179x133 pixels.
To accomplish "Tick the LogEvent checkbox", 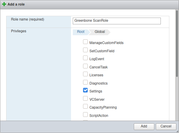I will click(85, 58).
